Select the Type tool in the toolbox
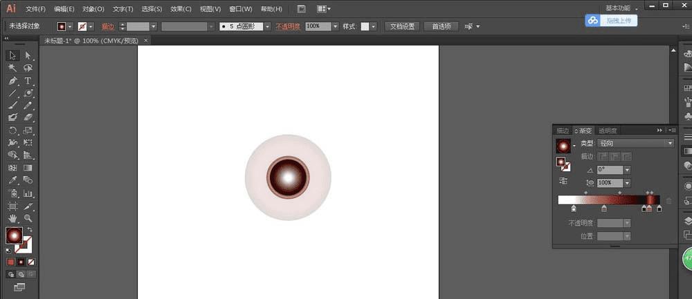Viewport: 692px width, 299px height. coord(28,81)
